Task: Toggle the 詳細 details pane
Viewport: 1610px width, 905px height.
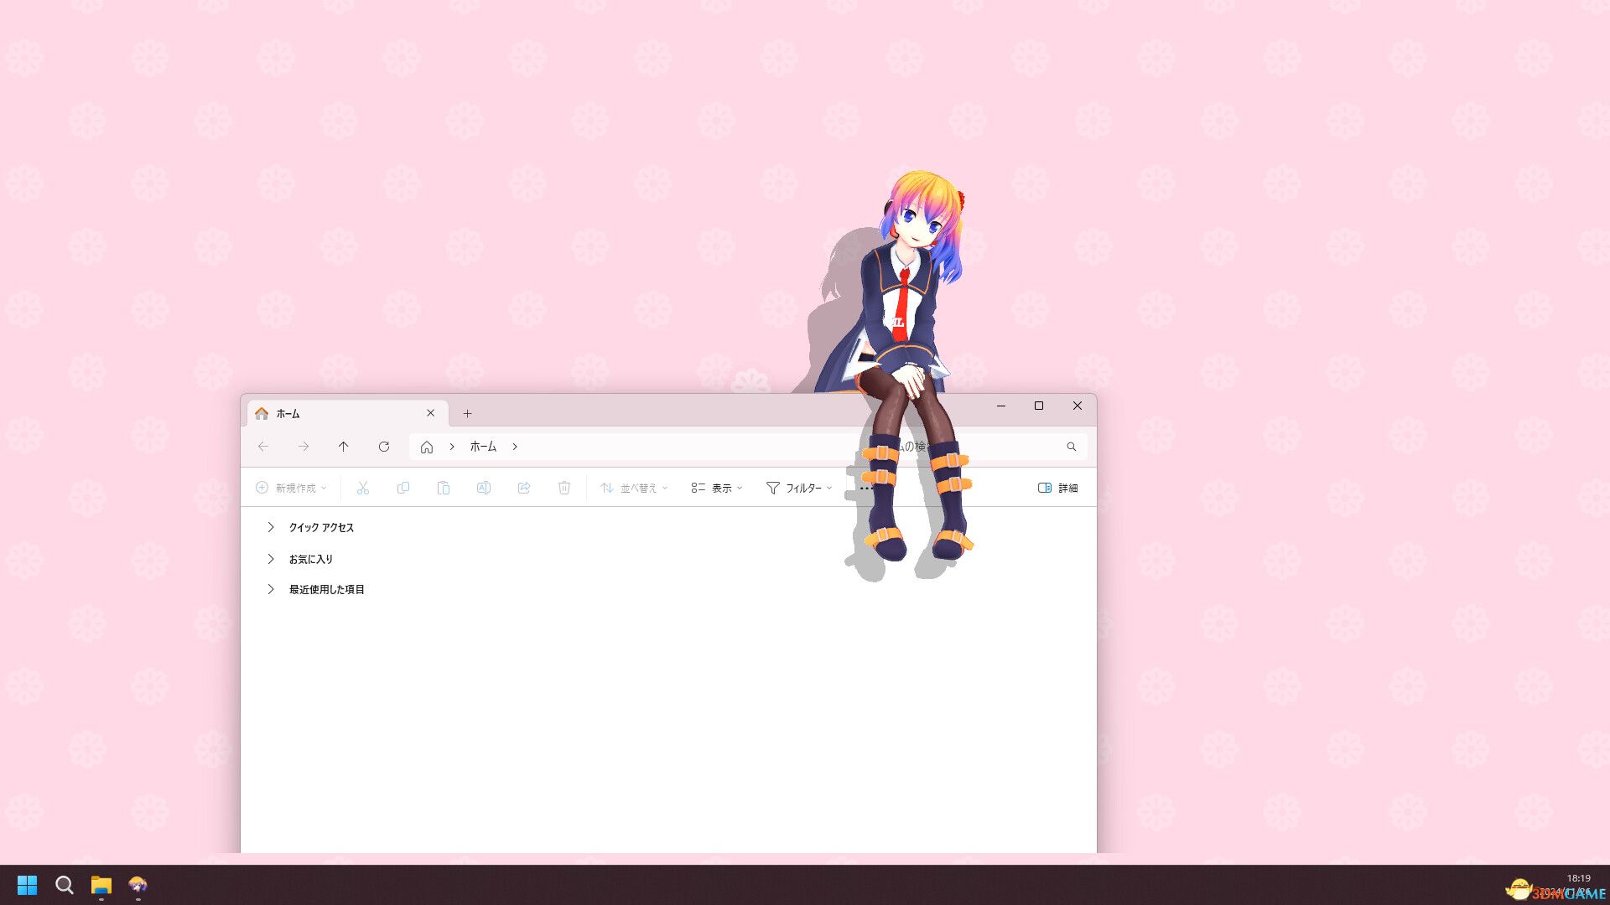Action: tap(1059, 487)
